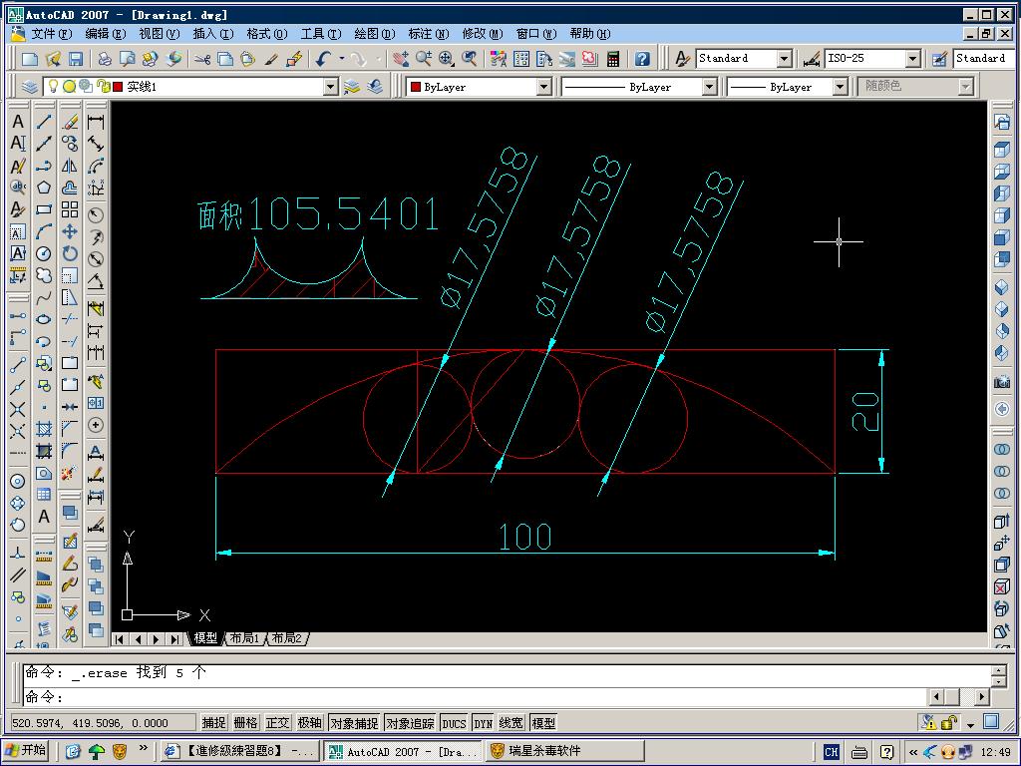Click the Save icon in toolbar
Viewport: 1021px width, 766px height.
76,59
